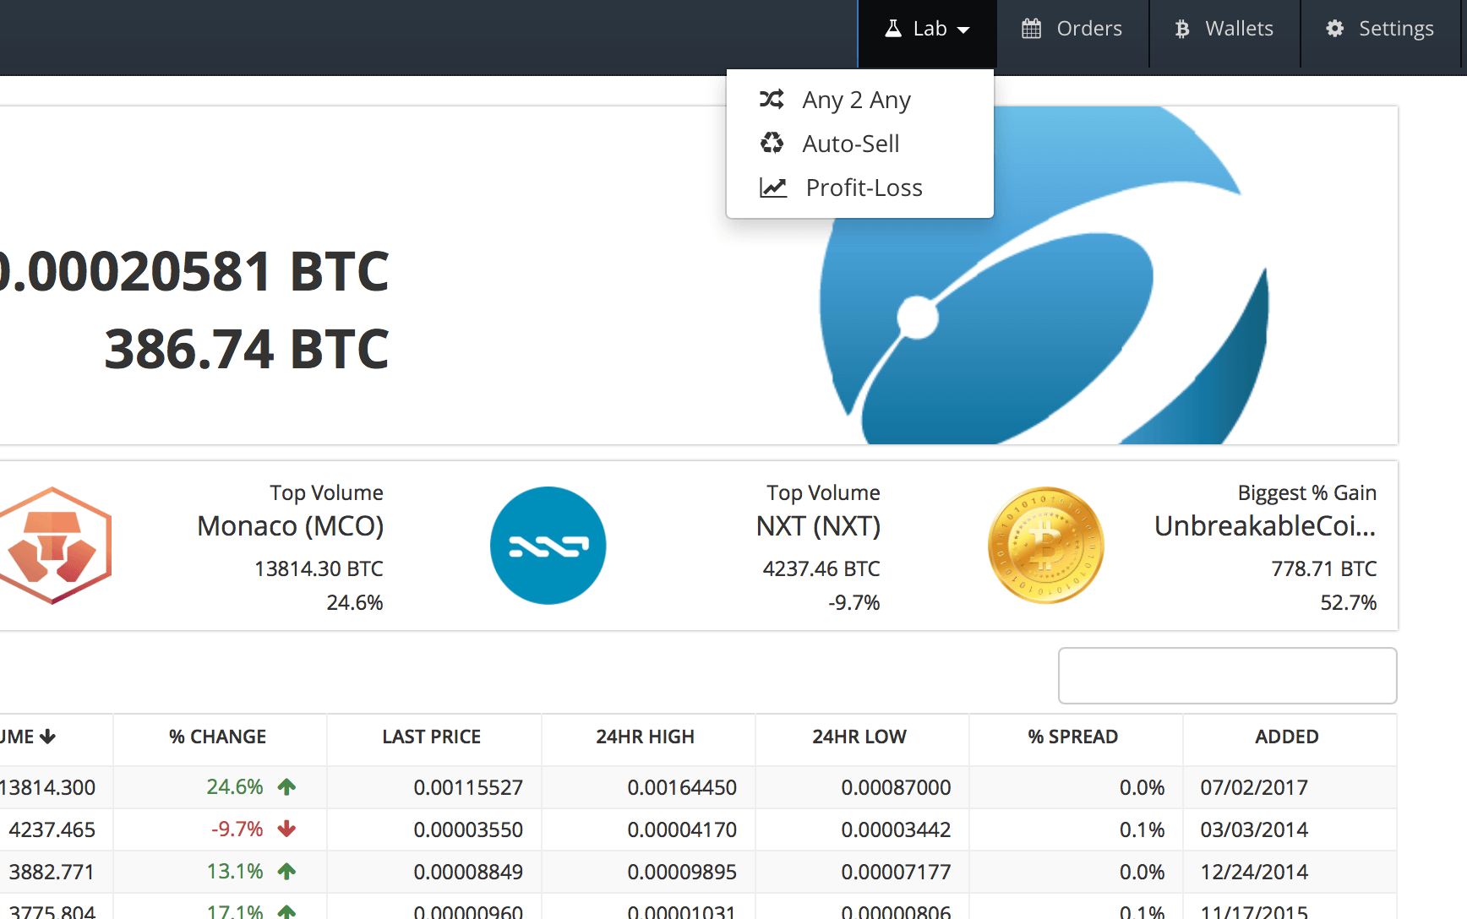Sort table by LAST PRICE column
The image size is (1467, 919).
coord(431,737)
